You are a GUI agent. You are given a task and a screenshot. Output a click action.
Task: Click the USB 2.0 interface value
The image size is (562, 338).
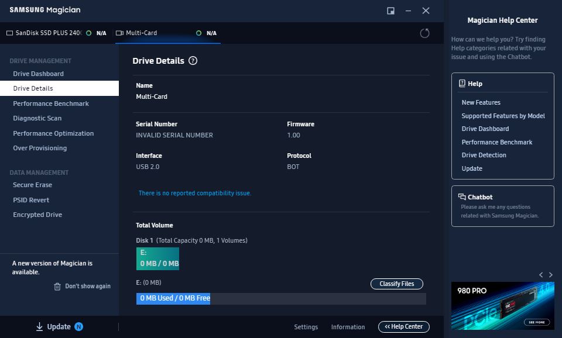[x=148, y=167]
